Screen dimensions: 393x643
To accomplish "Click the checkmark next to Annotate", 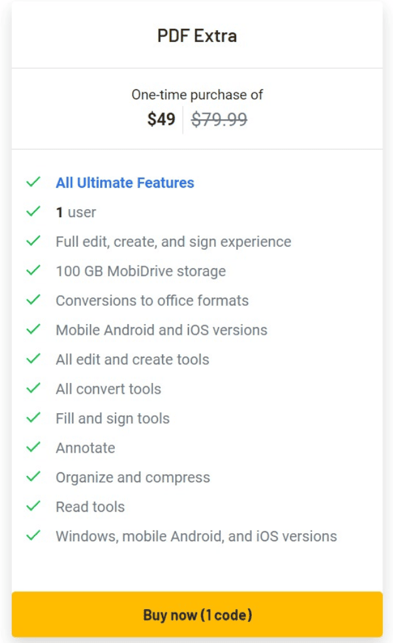I will pyautogui.click(x=33, y=448).
